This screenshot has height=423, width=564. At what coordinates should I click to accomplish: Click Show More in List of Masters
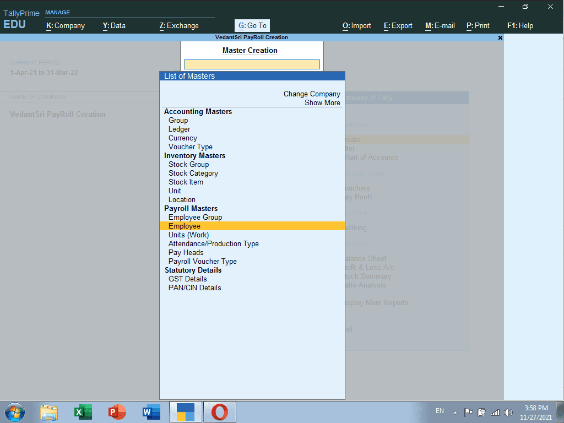point(322,103)
